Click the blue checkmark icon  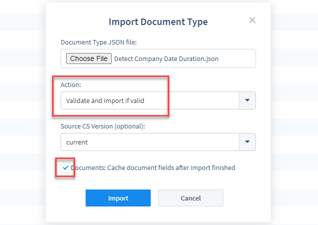(65, 167)
